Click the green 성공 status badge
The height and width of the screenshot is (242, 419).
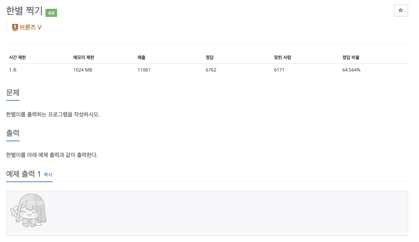pos(51,13)
